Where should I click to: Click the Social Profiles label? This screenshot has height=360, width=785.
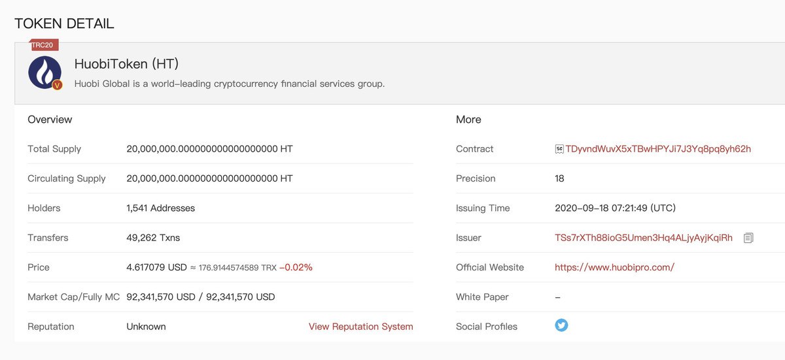coord(487,327)
